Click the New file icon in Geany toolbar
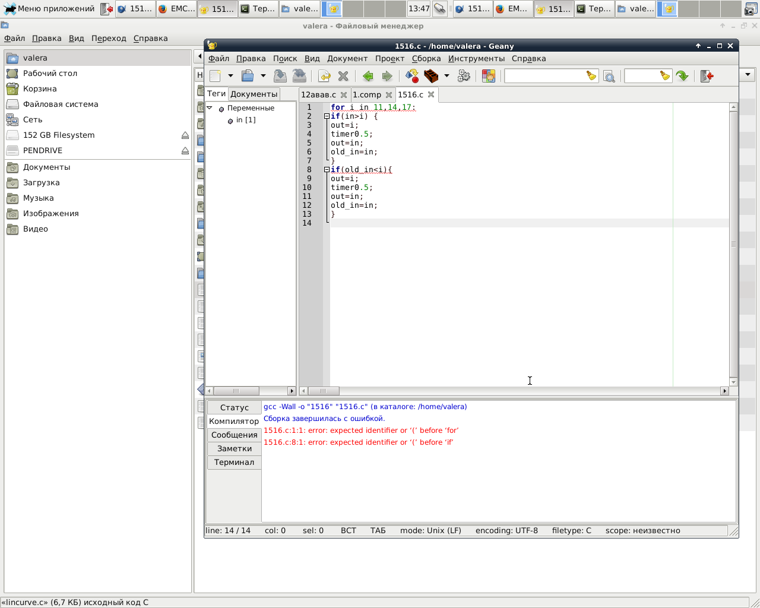 pos(216,76)
